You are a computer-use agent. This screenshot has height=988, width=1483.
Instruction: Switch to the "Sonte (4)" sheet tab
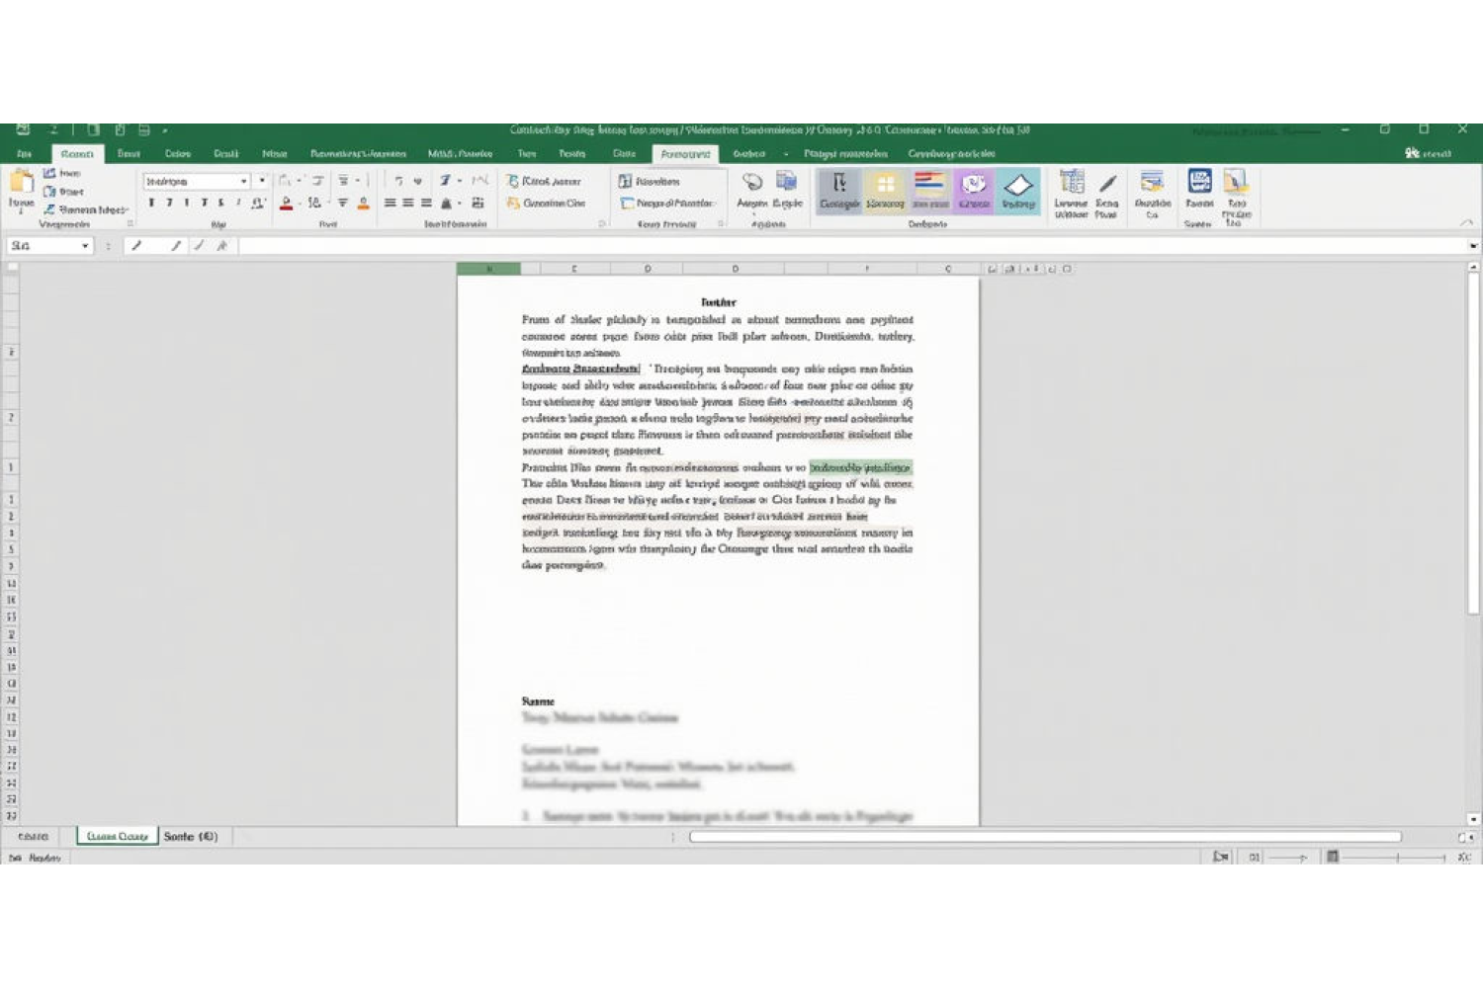click(190, 837)
